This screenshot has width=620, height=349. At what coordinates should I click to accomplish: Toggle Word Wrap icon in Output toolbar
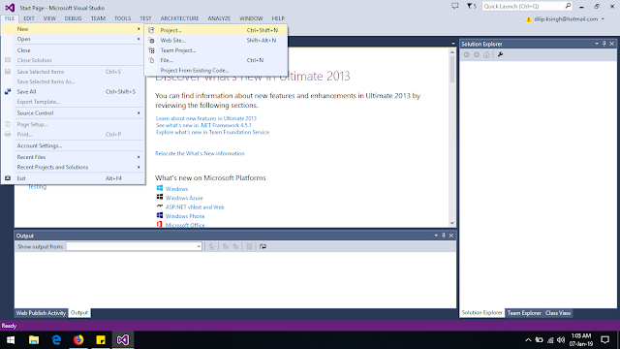tap(263, 246)
